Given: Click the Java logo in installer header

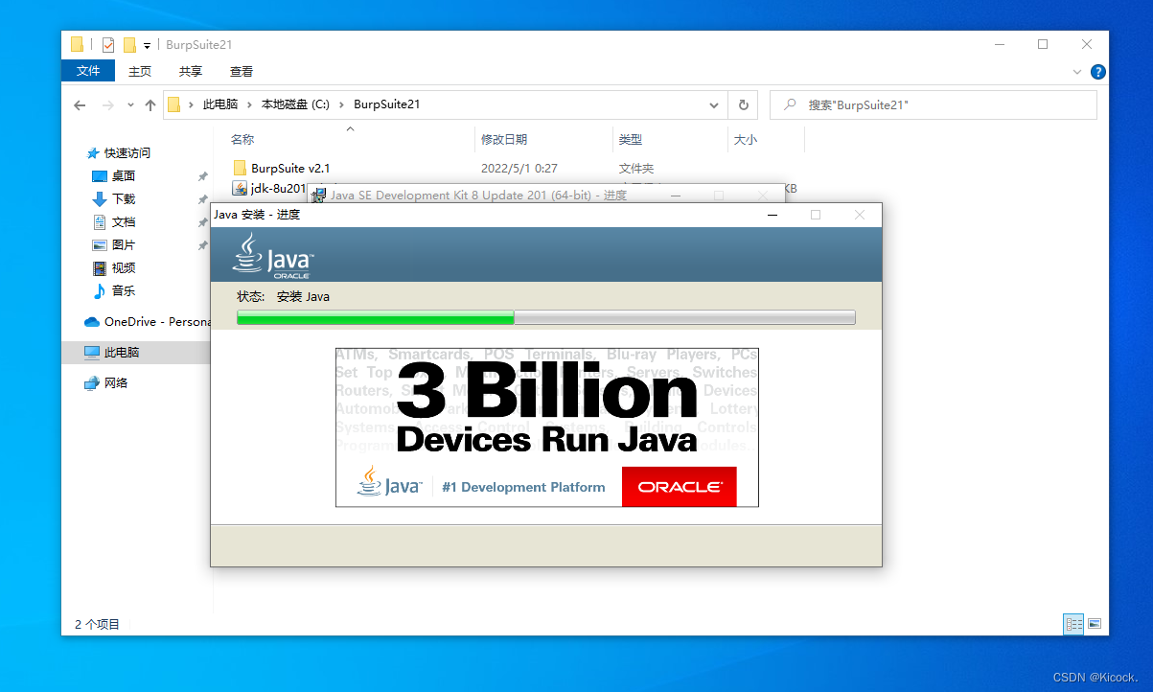Looking at the screenshot, I should (273, 256).
